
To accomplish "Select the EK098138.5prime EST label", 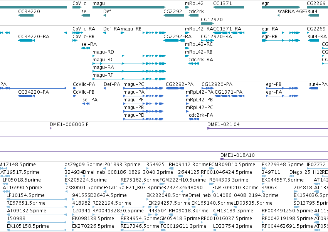I will coord(93,219).
